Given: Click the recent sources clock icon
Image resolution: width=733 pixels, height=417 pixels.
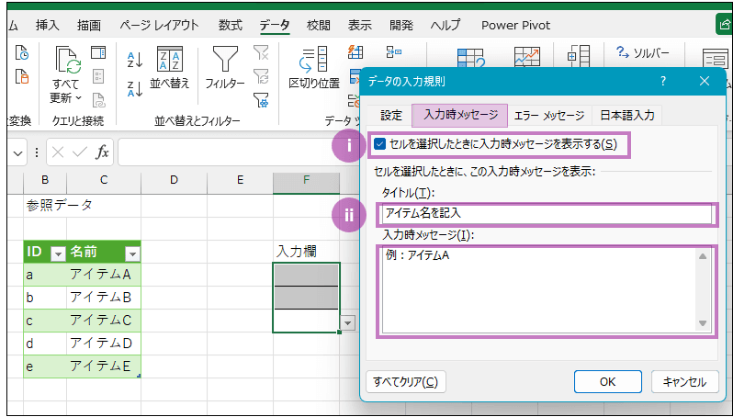Looking at the screenshot, I should point(21,53).
